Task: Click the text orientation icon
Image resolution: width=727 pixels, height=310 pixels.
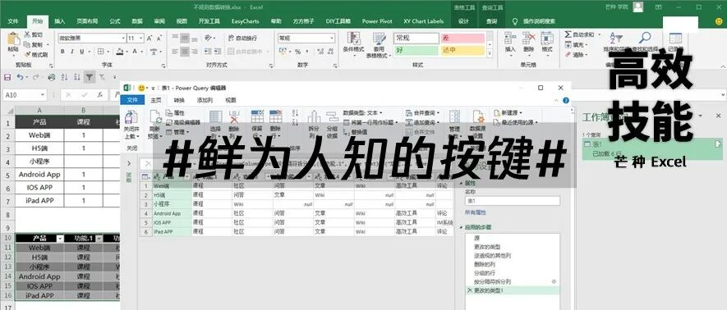Action: pos(208,38)
